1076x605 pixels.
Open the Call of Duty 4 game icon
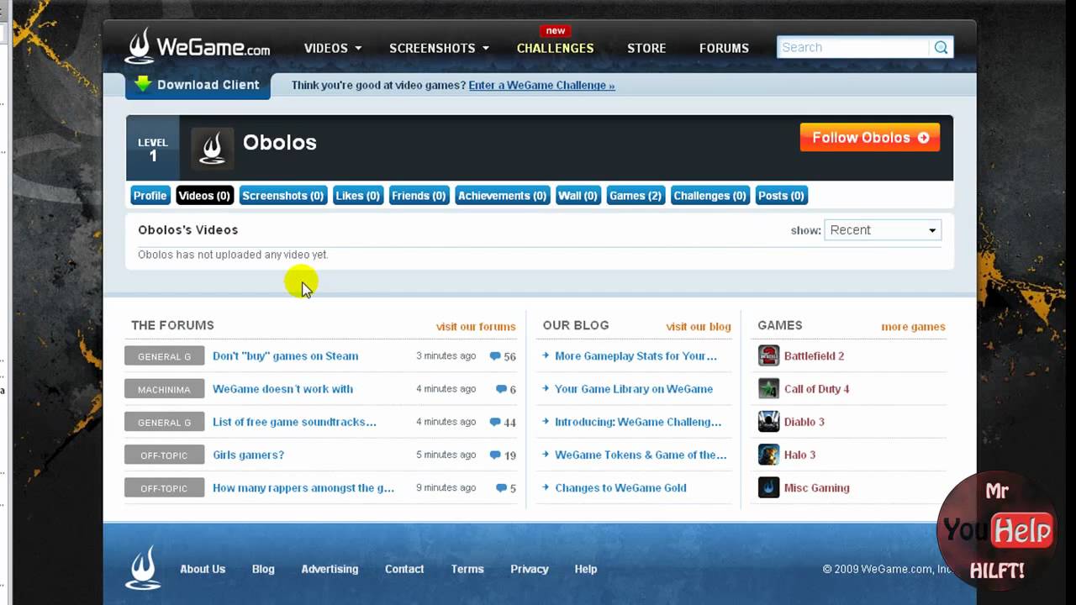tap(768, 388)
